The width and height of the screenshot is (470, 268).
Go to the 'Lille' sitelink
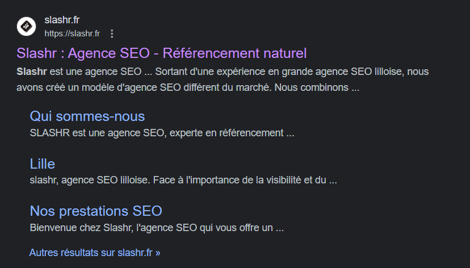[42, 164]
